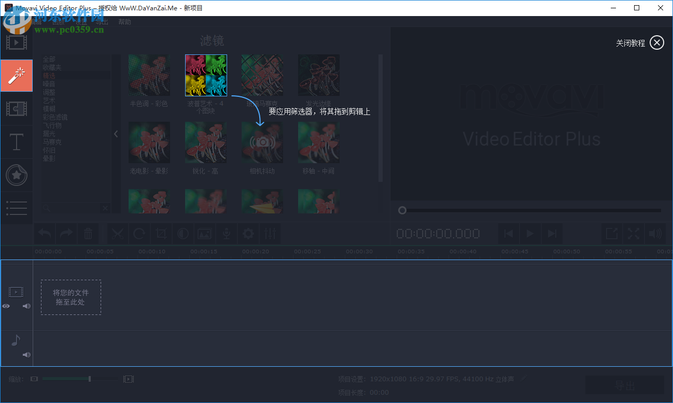Select the Filters magic wand tab icon
Screen dimensions: 673x403
[x=16, y=75]
